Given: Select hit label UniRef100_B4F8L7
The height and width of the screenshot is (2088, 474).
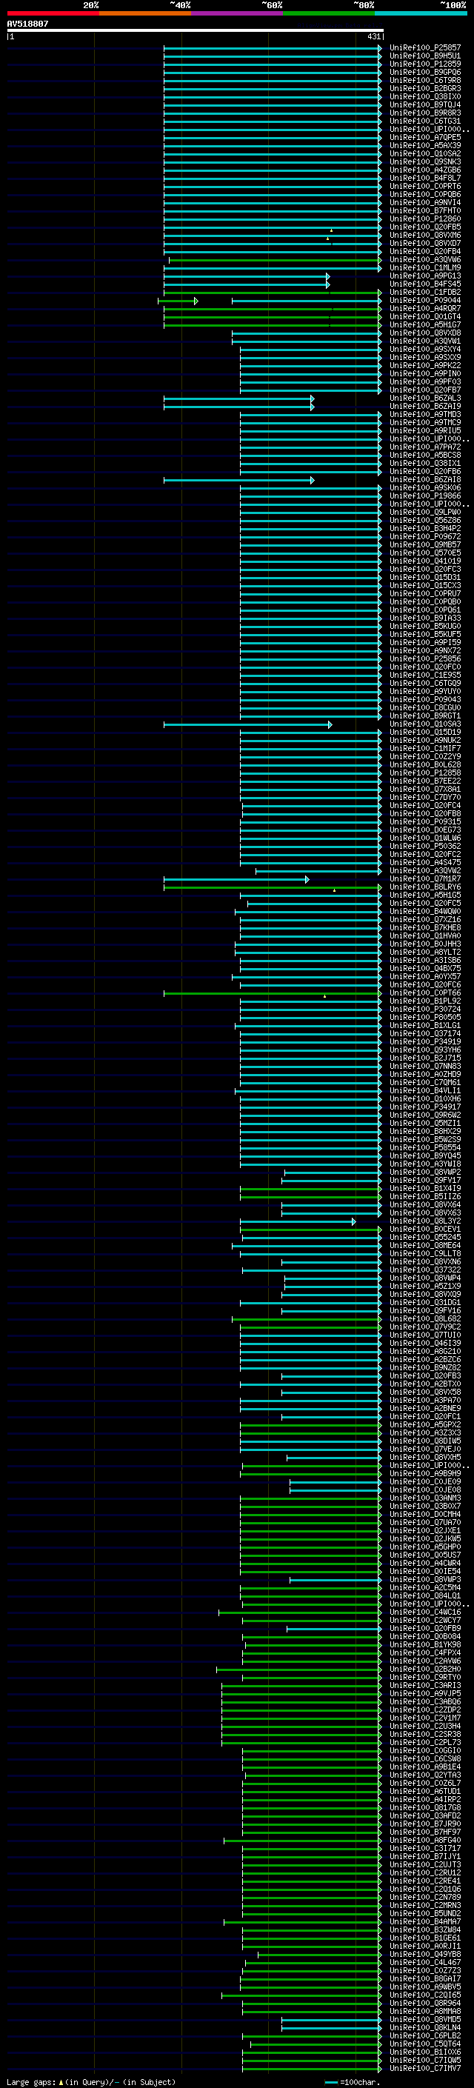Looking at the screenshot, I should coord(425,179).
